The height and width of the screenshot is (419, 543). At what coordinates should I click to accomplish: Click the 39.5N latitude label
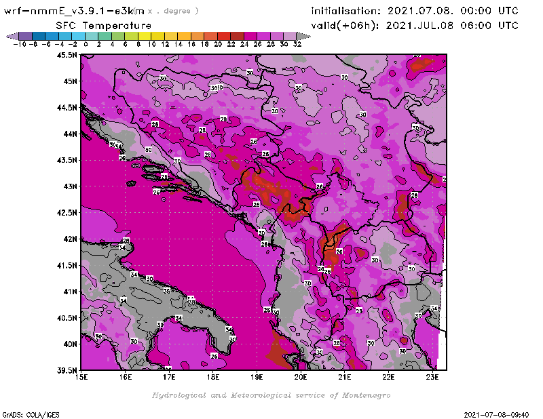[67, 370]
